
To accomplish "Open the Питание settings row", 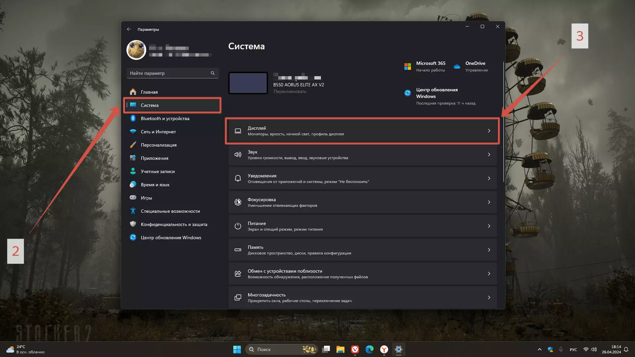I will click(x=363, y=226).
